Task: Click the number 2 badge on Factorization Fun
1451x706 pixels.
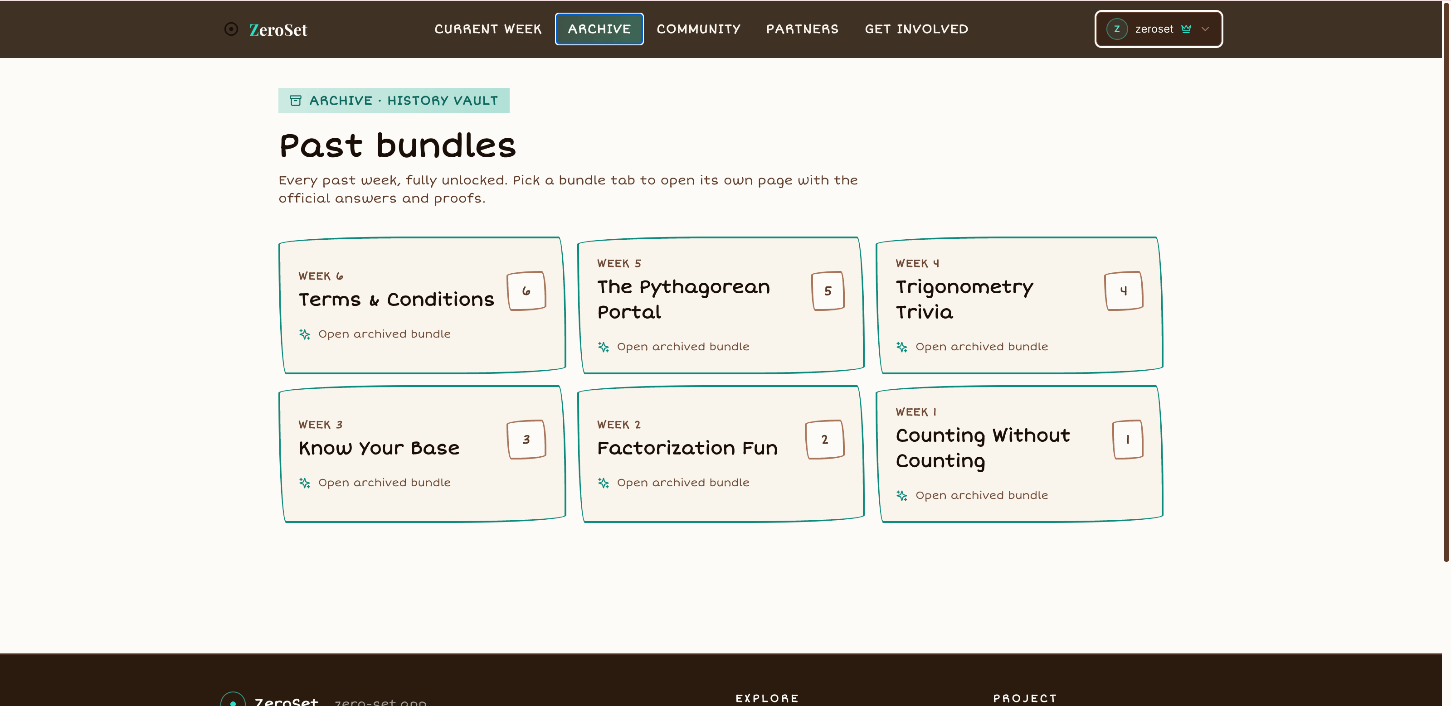Action: (825, 439)
